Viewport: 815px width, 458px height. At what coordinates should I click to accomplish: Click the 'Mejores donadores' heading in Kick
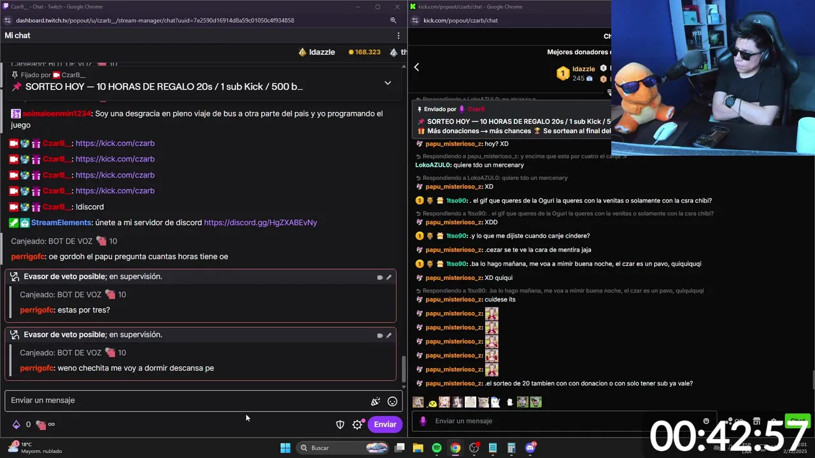click(x=579, y=52)
